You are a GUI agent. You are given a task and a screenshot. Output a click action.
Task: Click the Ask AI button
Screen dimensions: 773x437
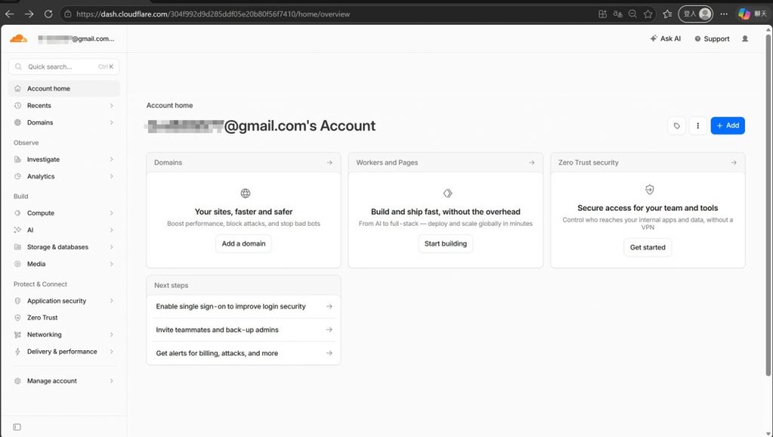click(665, 38)
